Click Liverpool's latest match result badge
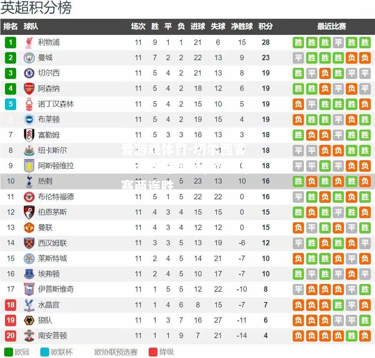 click(365, 43)
